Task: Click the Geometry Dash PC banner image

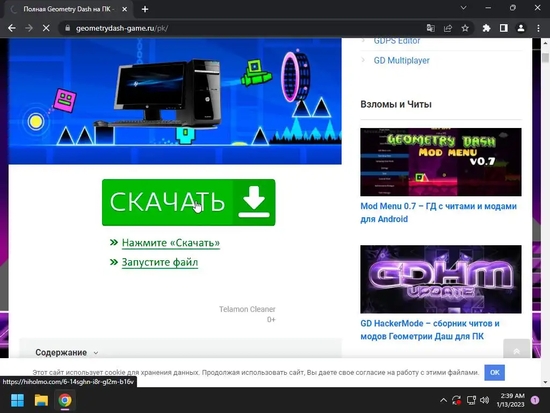Action: click(175, 101)
